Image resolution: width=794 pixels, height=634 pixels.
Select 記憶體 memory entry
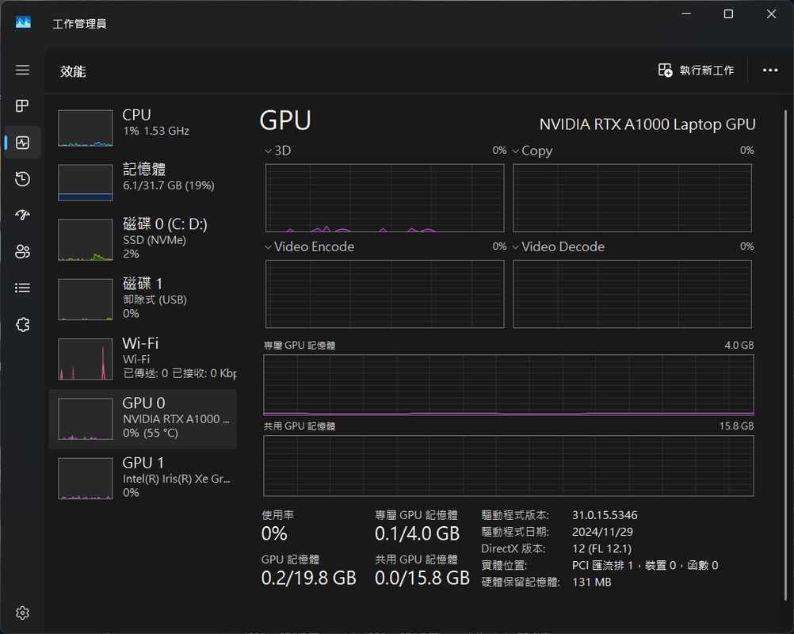tap(143, 181)
